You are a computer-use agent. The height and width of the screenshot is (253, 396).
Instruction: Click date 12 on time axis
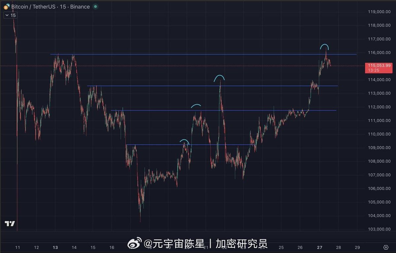[x=37, y=247]
